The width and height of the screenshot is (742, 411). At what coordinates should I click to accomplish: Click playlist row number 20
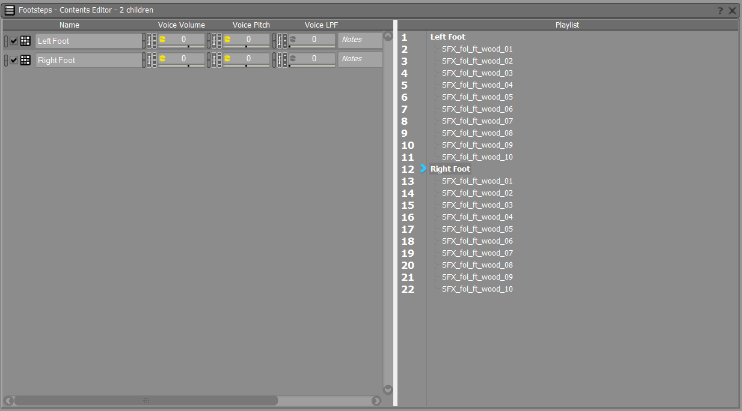(408, 265)
